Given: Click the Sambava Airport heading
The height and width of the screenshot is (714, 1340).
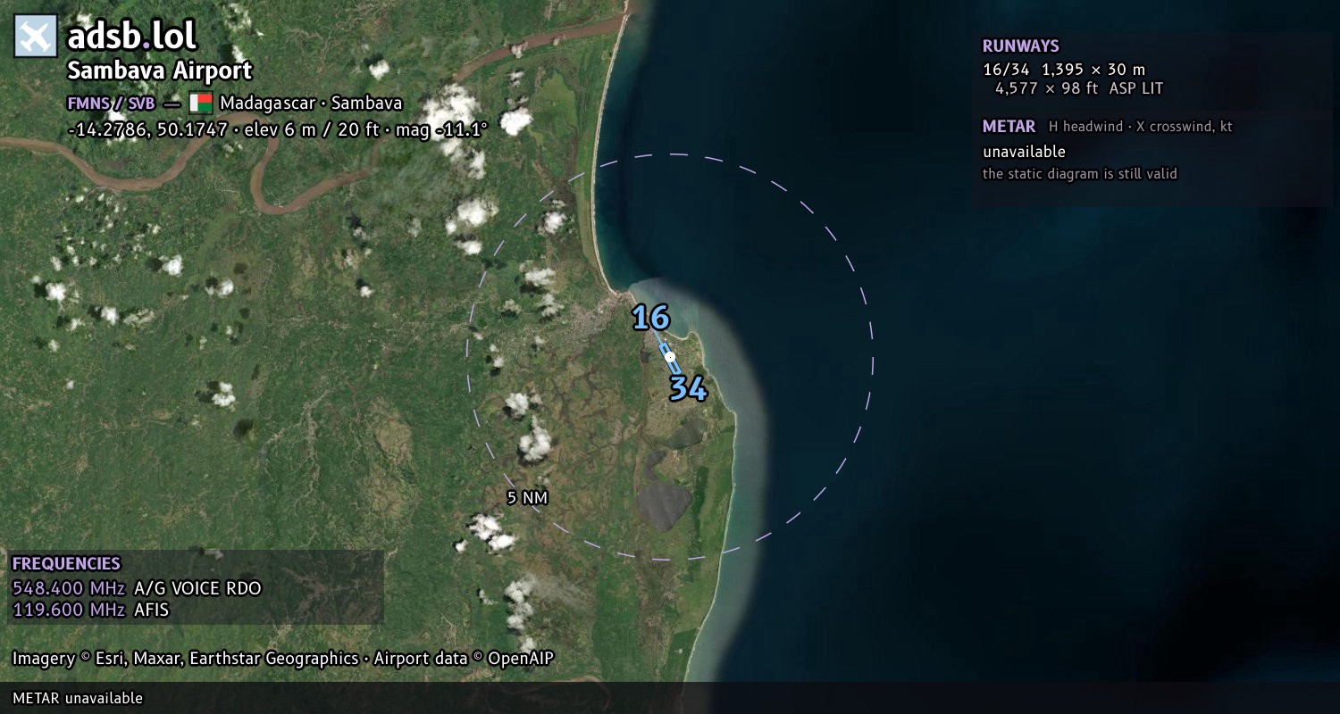Looking at the screenshot, I should (x=160, y=71).
